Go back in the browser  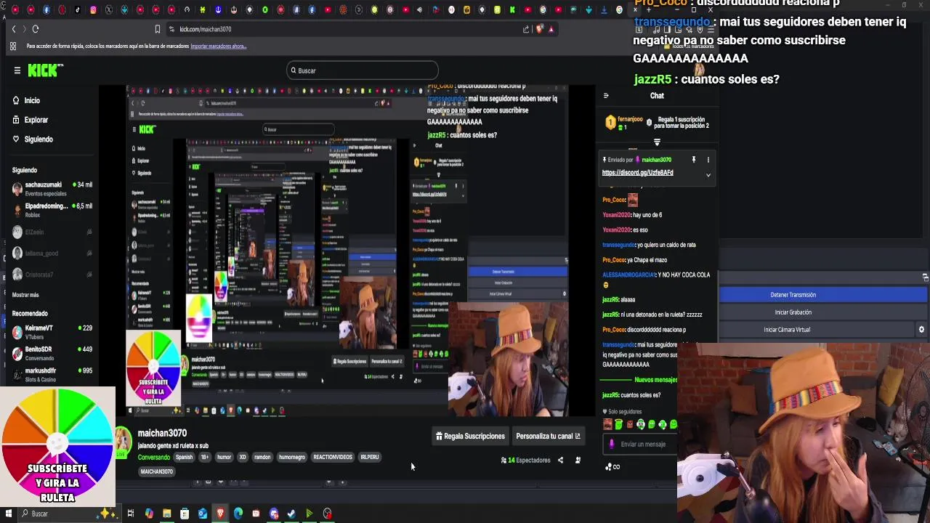(x=13, y=29)
